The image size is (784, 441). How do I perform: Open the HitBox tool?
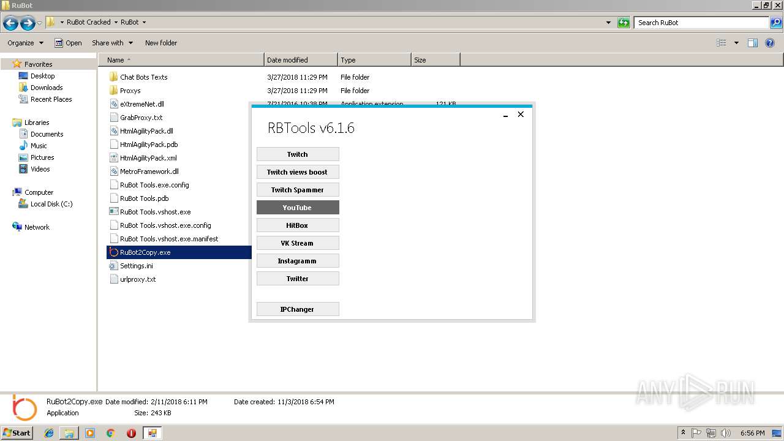[298, 225]
